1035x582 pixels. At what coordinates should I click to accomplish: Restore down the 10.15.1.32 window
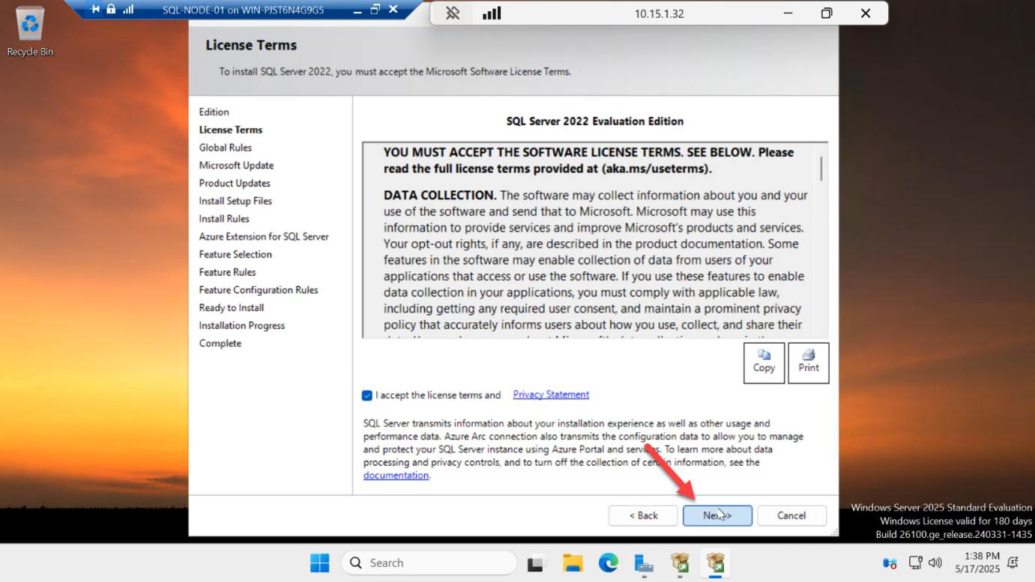(x=827, y=13)
